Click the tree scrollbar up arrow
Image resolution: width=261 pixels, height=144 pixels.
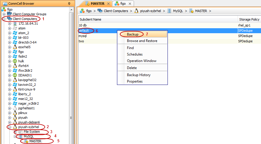[71, 10]
